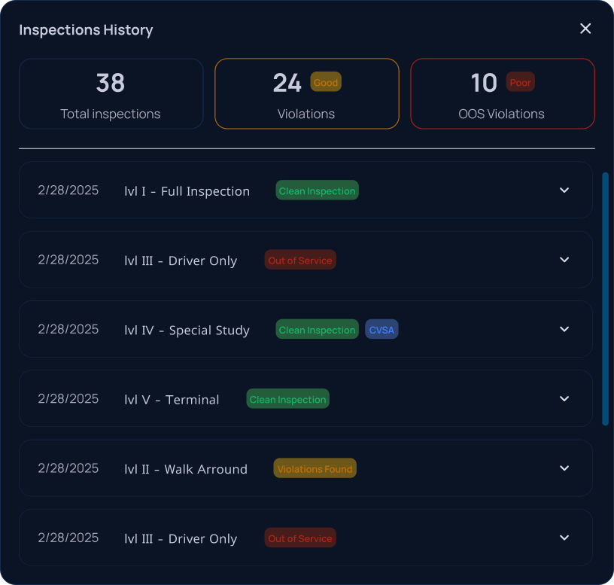Viewport: 614px width, 585px height.
Task: Click the Clean Inspection badge on lvl V Terminal
Action: [287, 398]
